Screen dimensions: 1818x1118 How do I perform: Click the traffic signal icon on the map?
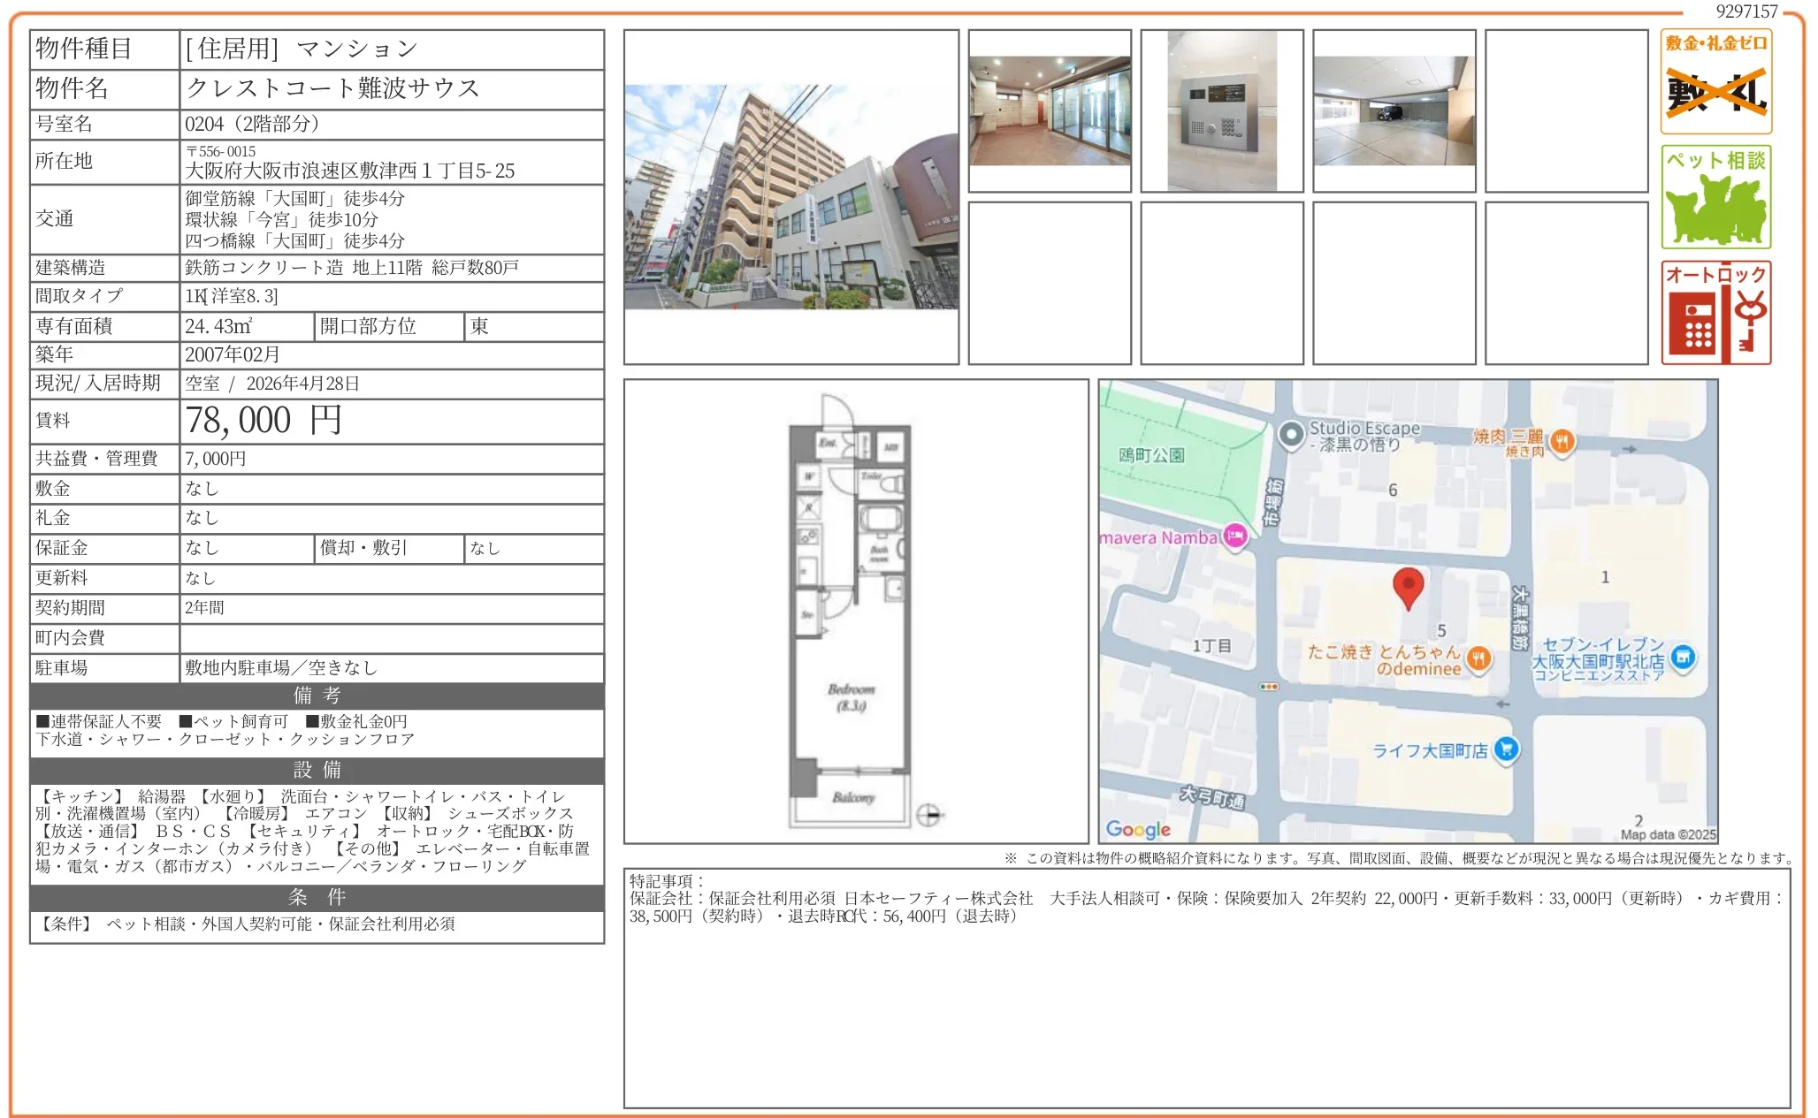[x=1267, y=686]
